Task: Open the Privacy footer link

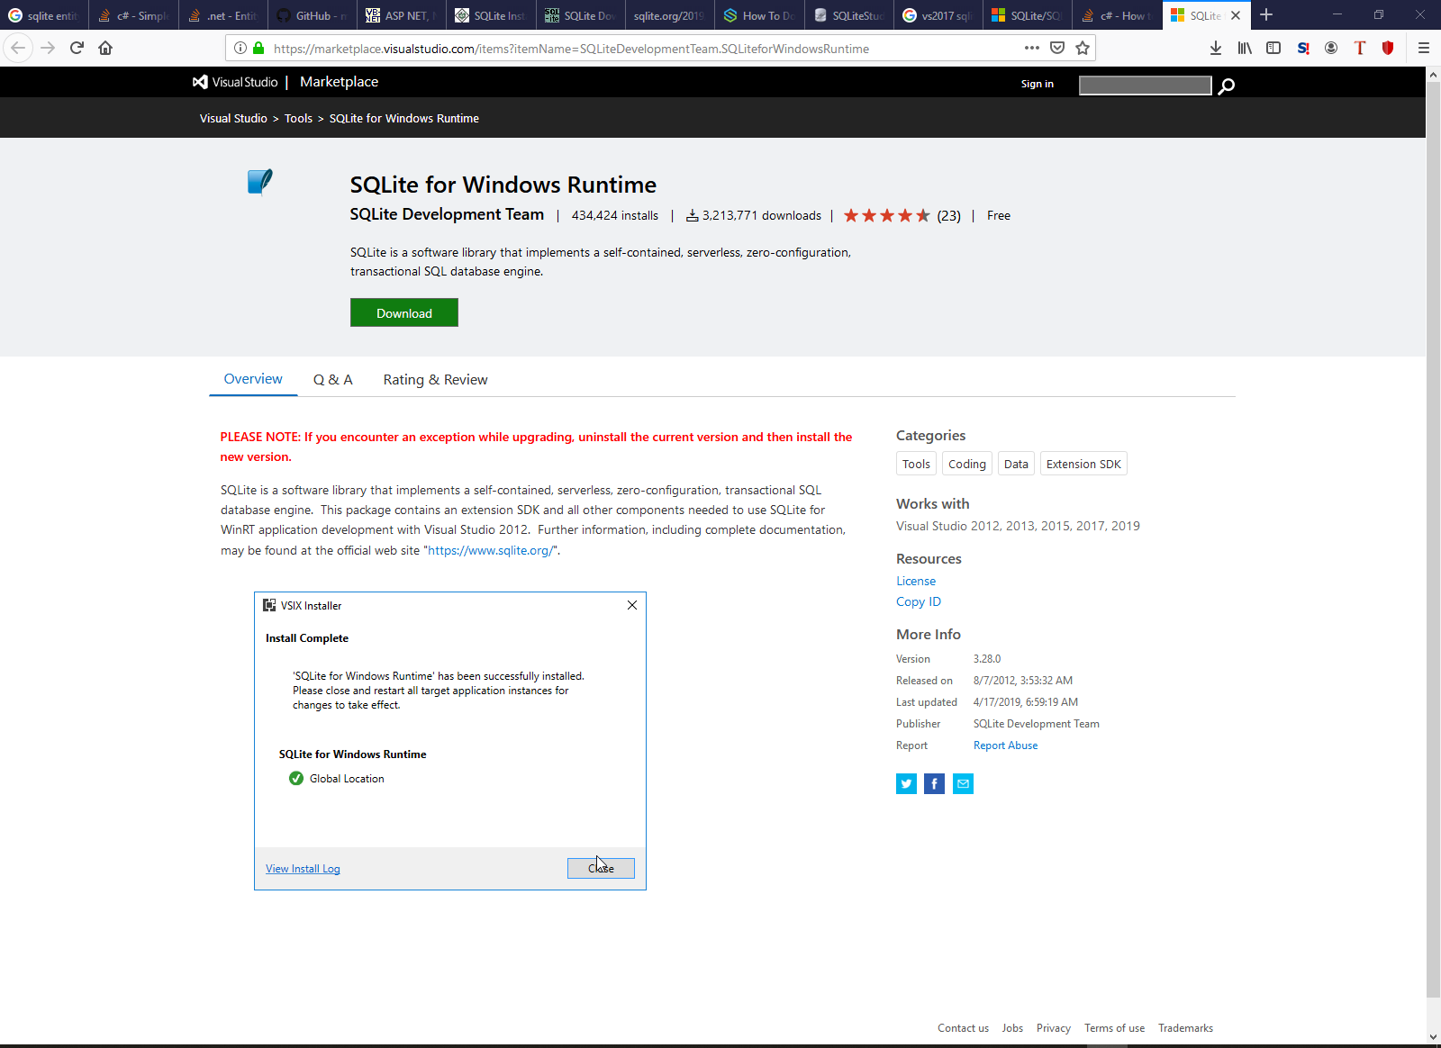Action: [1054, 1028]
